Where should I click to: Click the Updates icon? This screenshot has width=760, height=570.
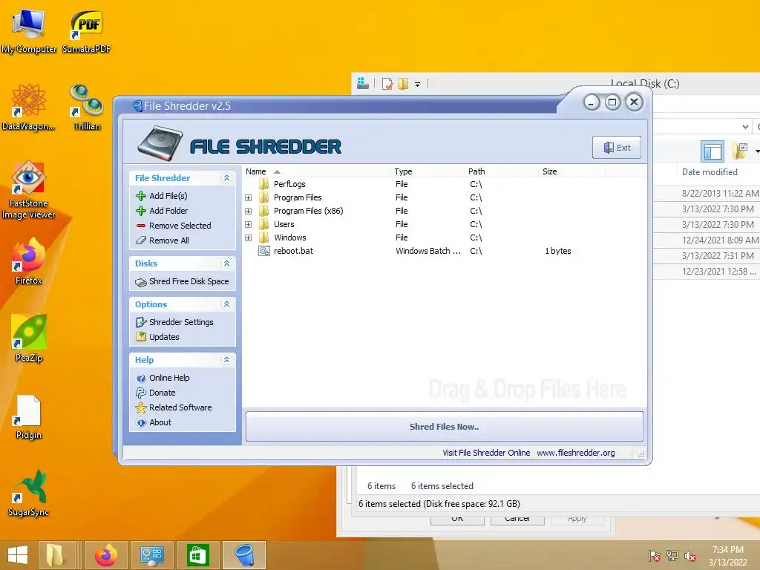tap(141, 337)
